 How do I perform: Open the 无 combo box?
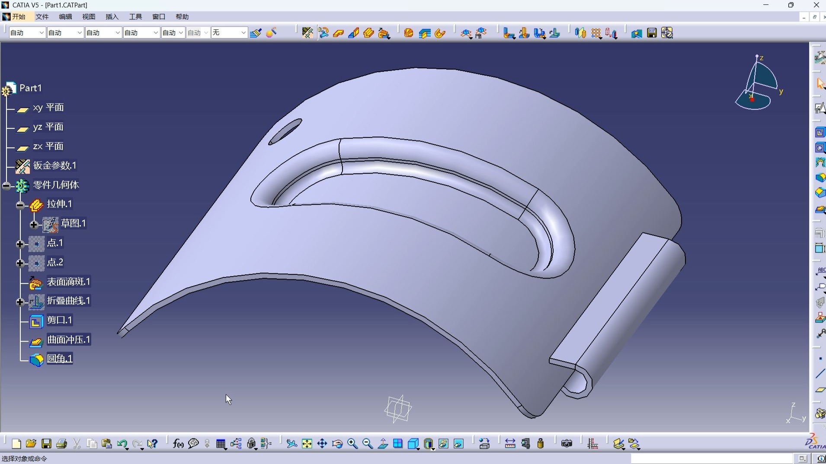click(x=229, y=32)
